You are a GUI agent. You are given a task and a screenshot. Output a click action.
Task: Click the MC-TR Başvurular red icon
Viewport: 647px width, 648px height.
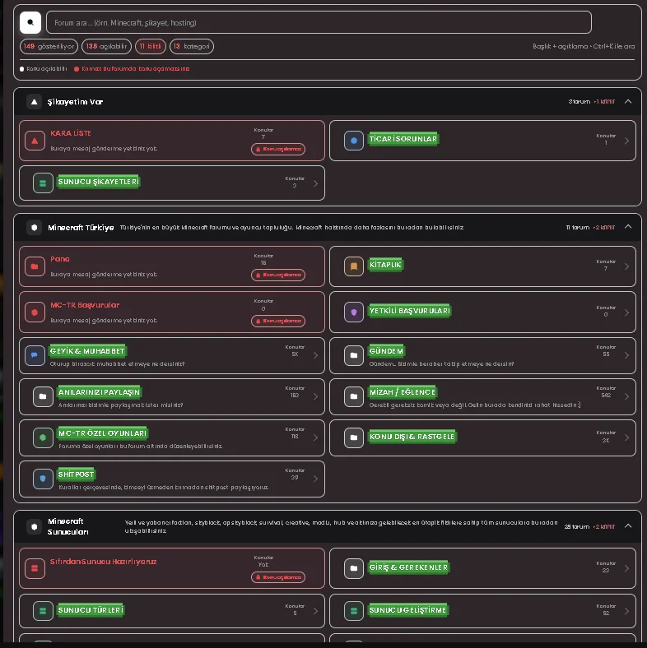click(35, 312)
